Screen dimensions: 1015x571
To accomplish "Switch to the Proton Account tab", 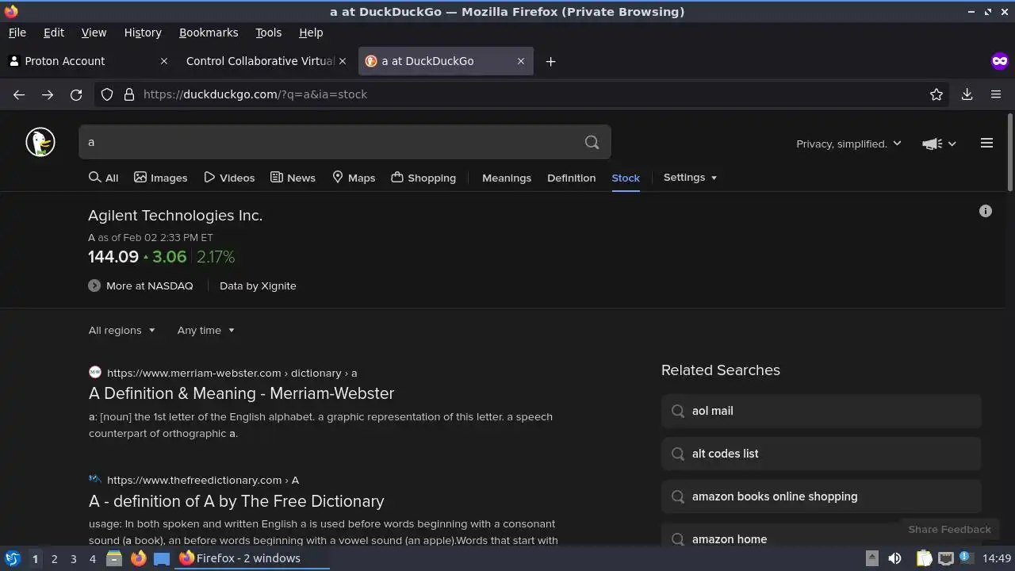I will click(87, 61).
